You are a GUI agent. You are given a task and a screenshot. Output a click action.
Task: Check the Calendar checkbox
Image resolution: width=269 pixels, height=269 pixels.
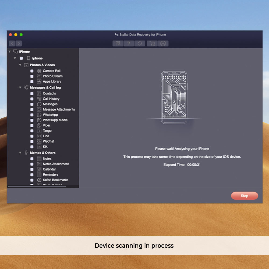[x=32, y=169]
